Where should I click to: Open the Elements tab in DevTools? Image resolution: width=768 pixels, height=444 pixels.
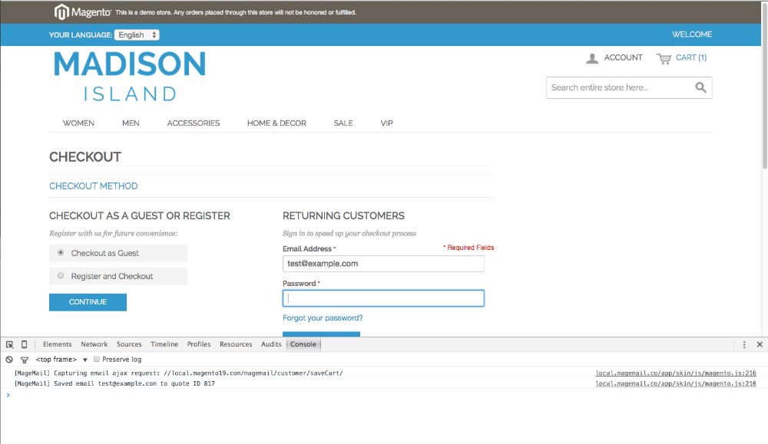(x=58, y=344)
